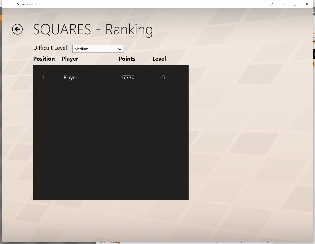Screen dimensions: 315x244
Task: Click the SQUARES - Ranking page title
Action: [93, 29]
